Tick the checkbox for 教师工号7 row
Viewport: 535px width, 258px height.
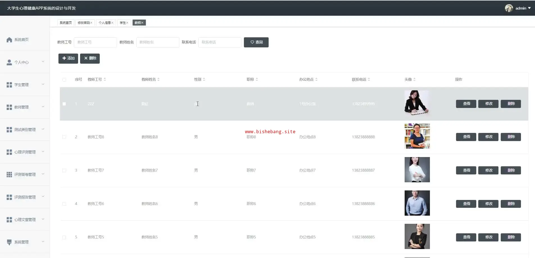(x=64, y=171)
